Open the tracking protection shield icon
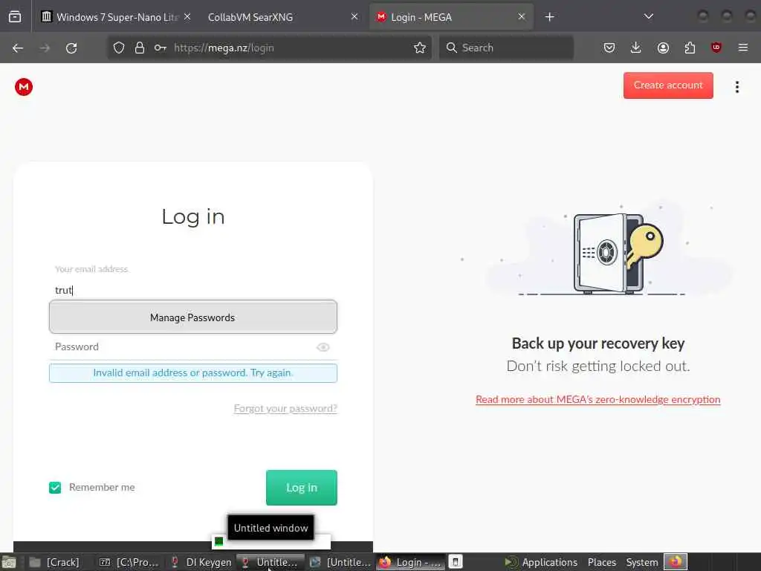The width and height of the screenshot is (761, 571). tap(119, 48)
